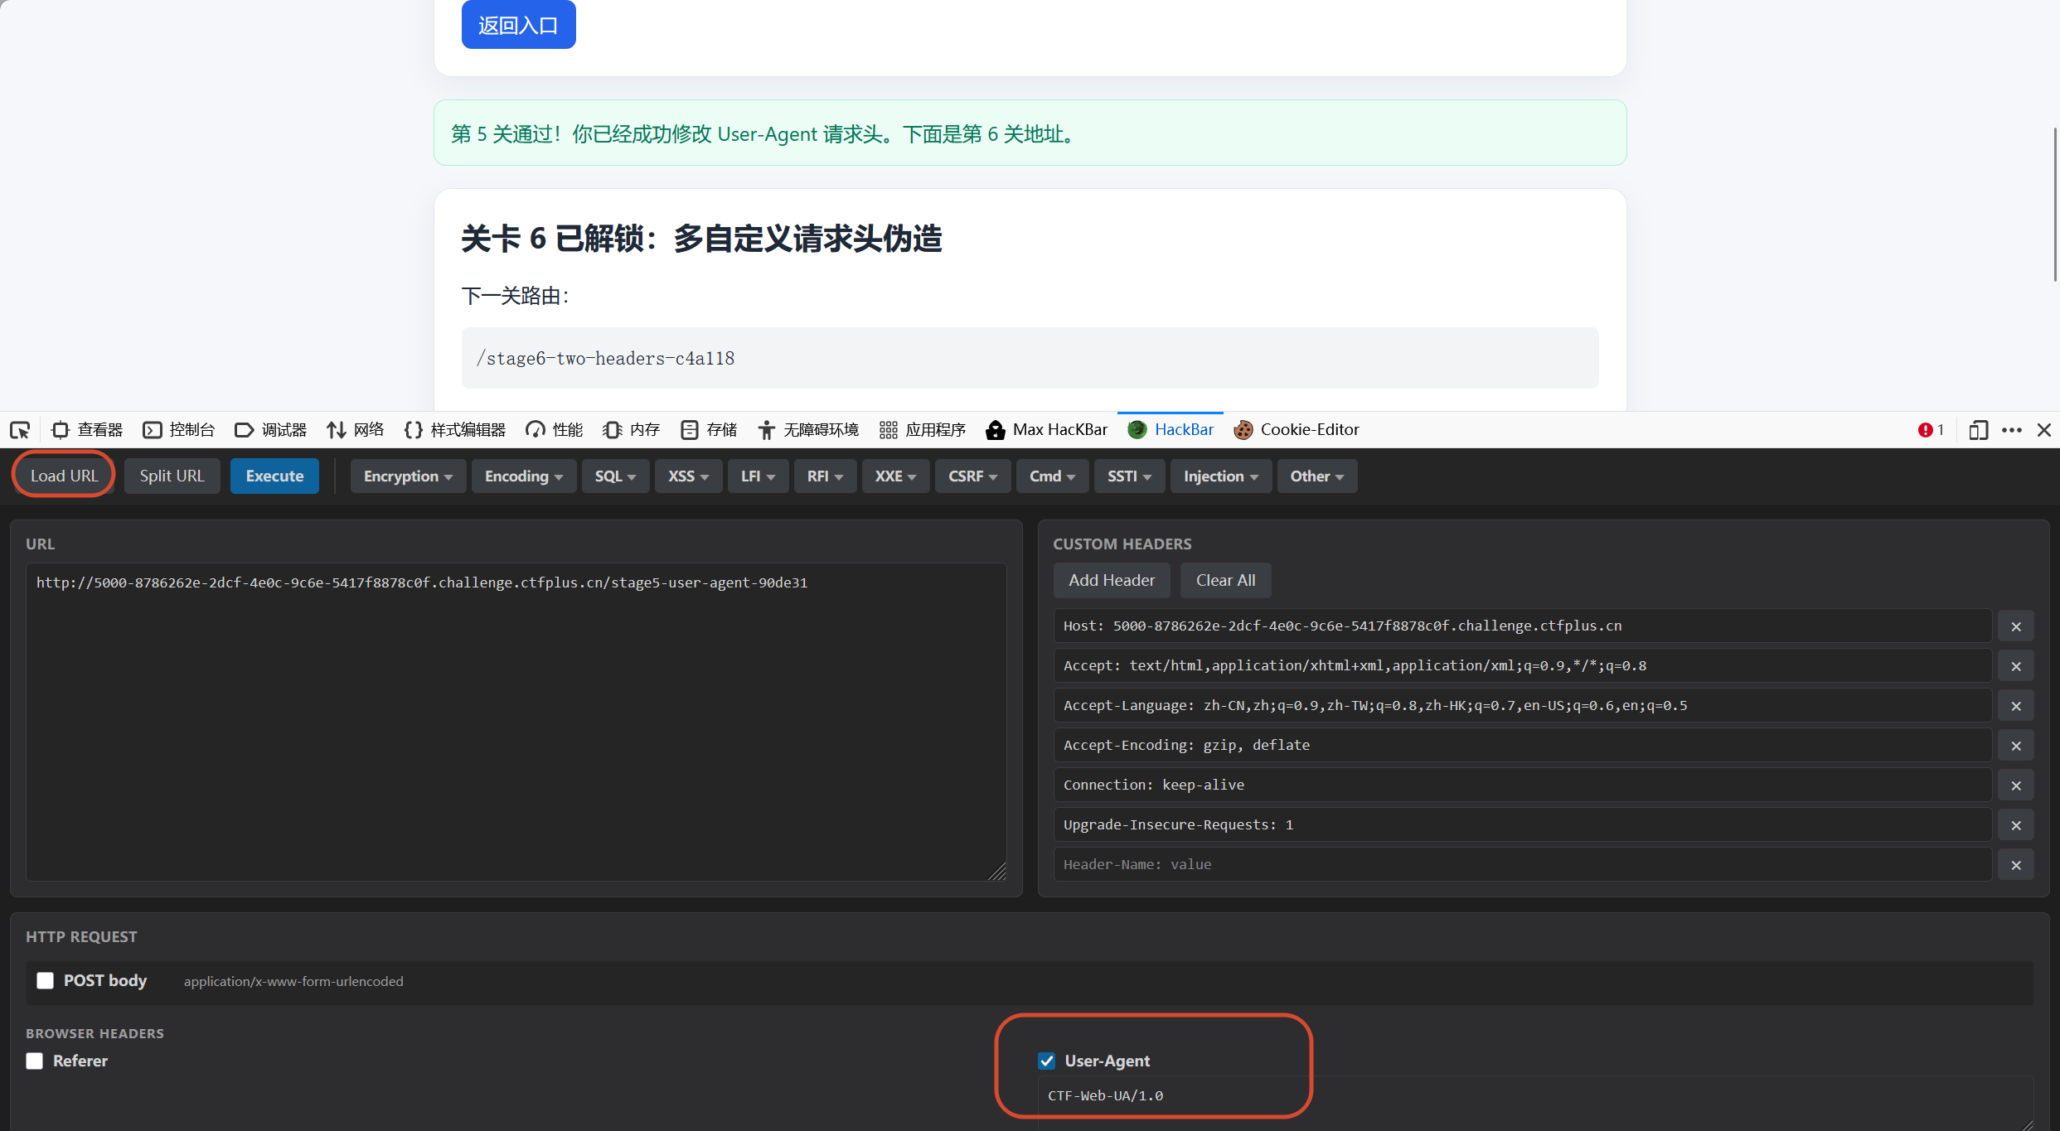Edit the Connection keep-alive header field
This screenshot has height=1131, width=2060.
(1522, 785)
